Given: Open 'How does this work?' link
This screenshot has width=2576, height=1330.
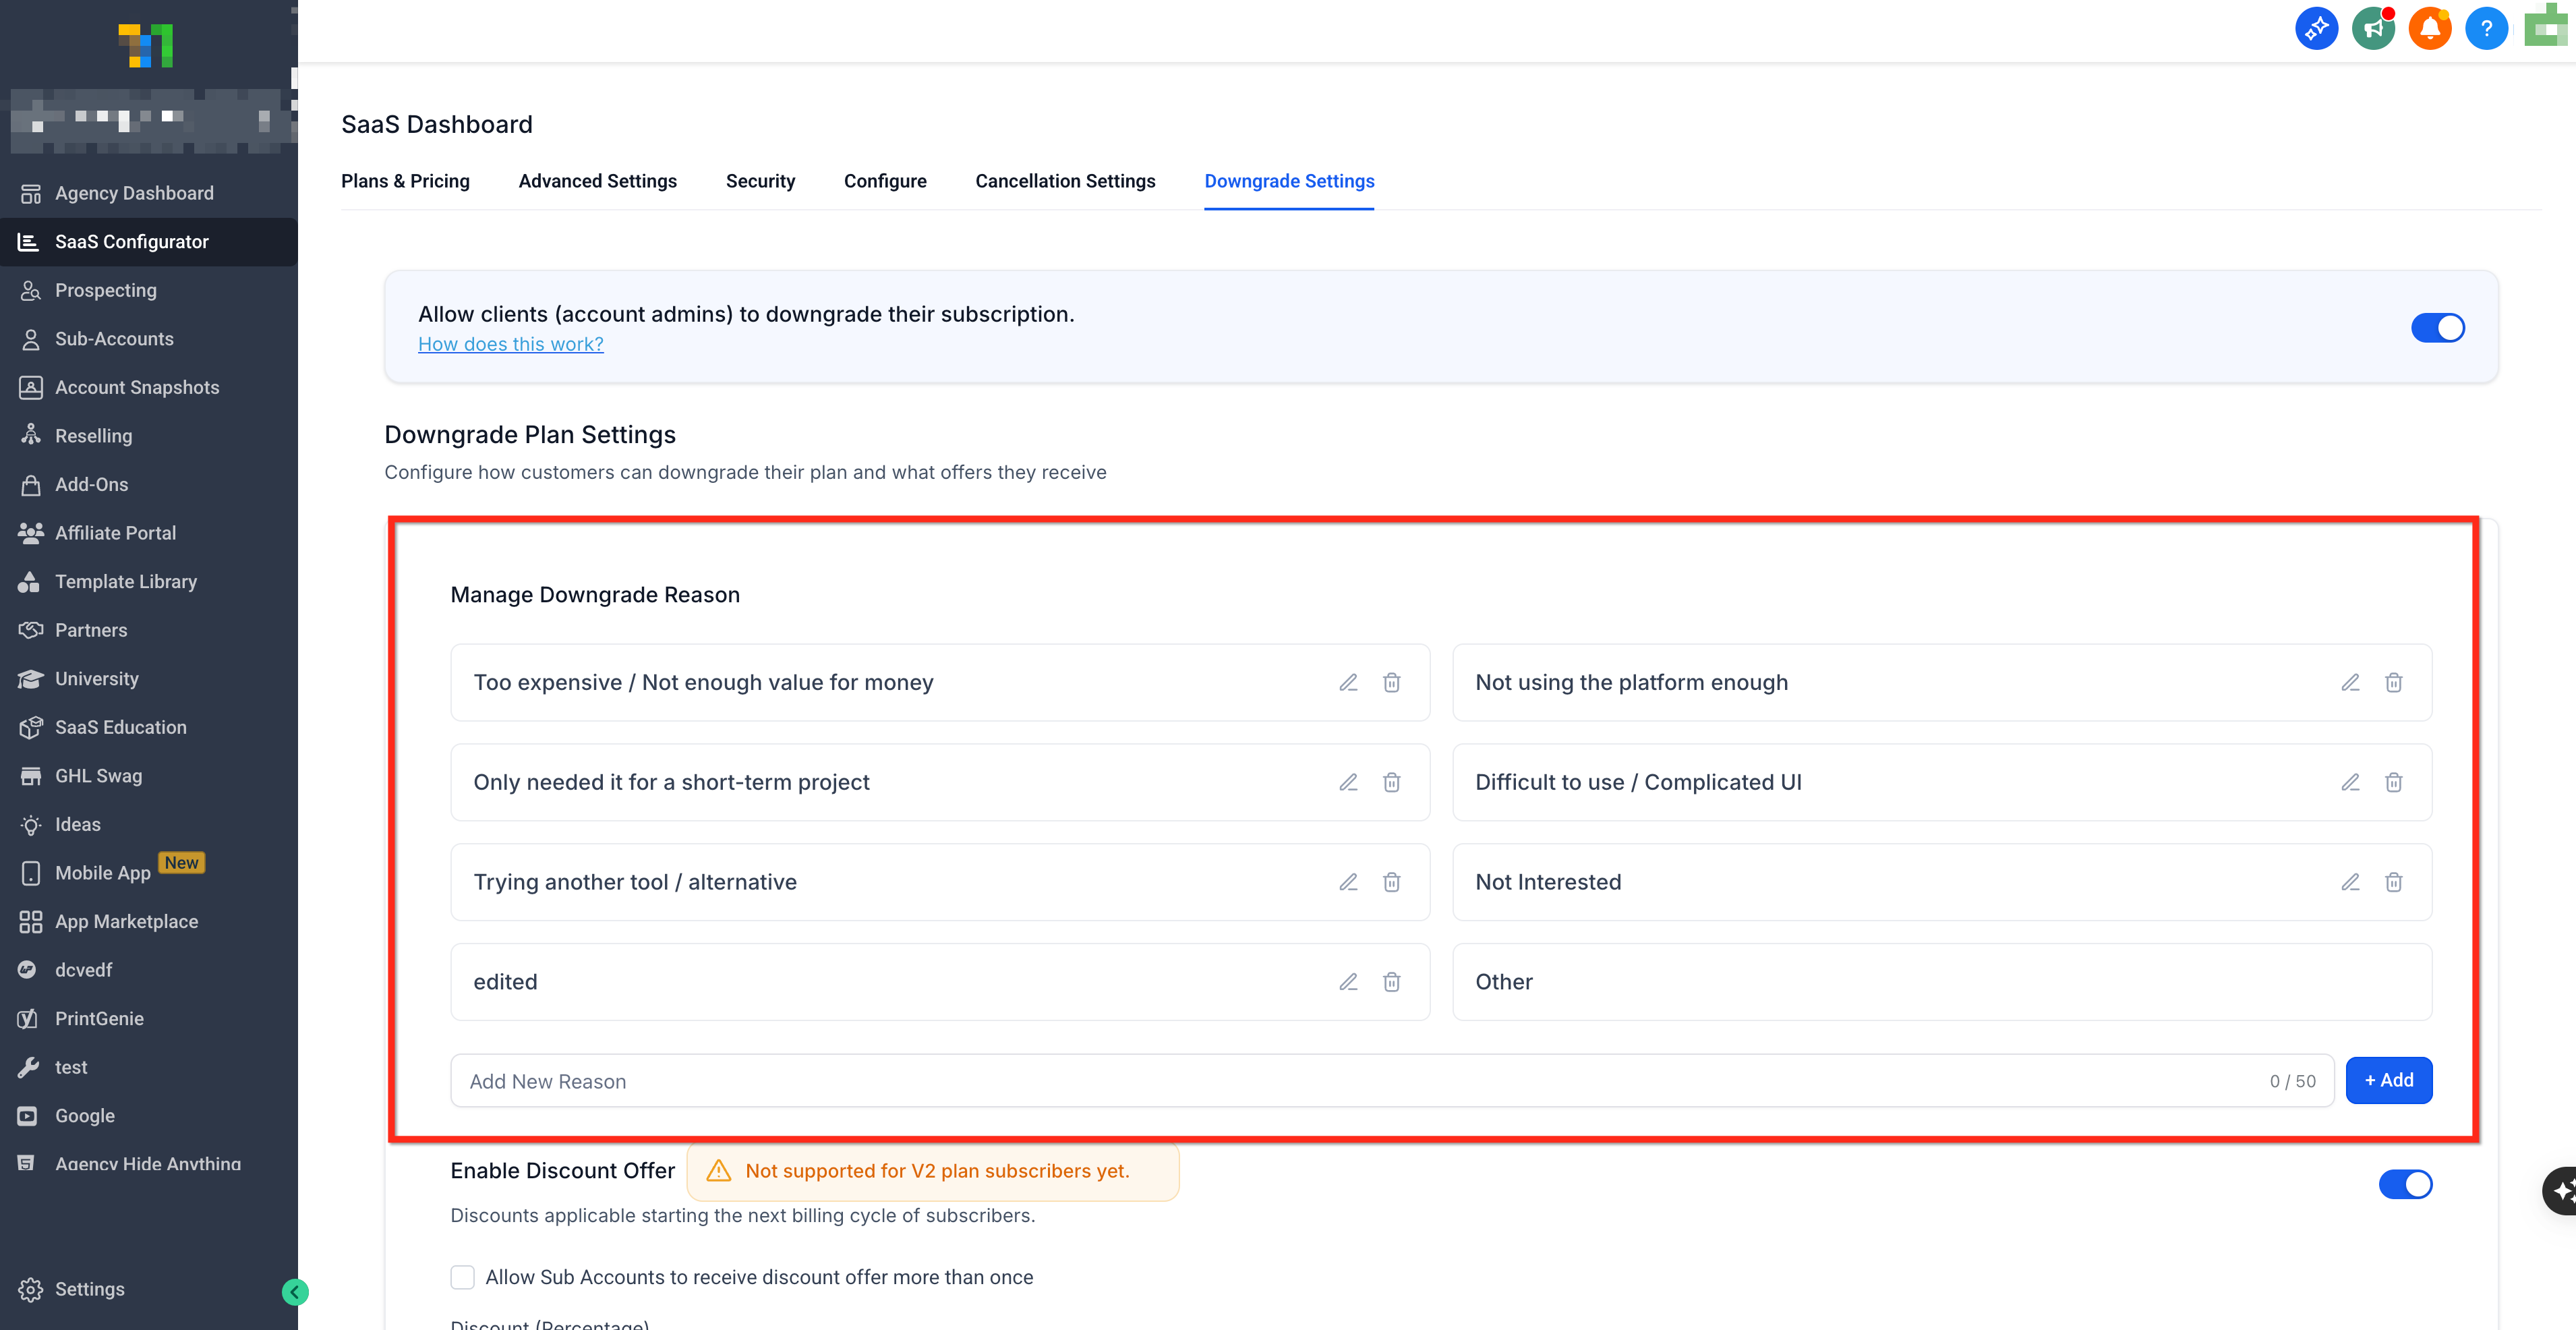Looking at the screenshot, I should point(510,344).
